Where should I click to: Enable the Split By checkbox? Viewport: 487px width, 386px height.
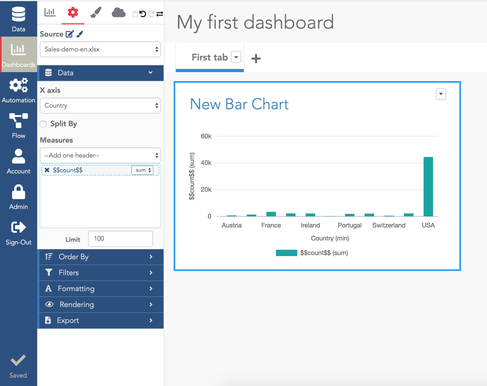coord(43,124)
